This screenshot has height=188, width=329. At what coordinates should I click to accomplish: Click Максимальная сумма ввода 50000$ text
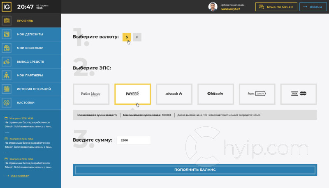147,115
